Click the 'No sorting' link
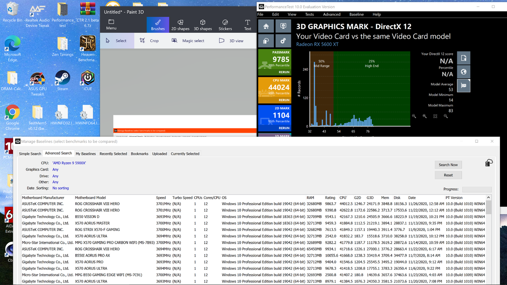This screenshot has width=507, height=285. [60, 188]
